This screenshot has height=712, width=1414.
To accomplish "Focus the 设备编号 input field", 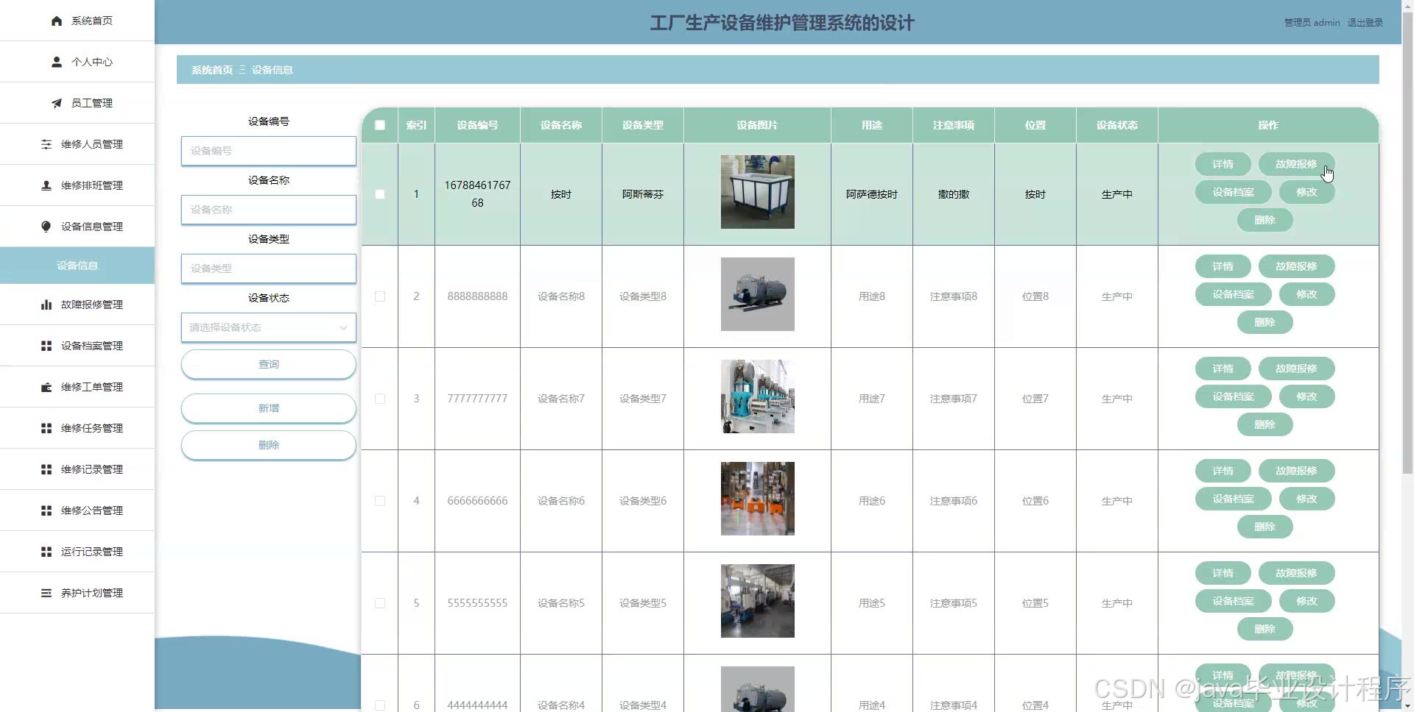I will point(269,151).
